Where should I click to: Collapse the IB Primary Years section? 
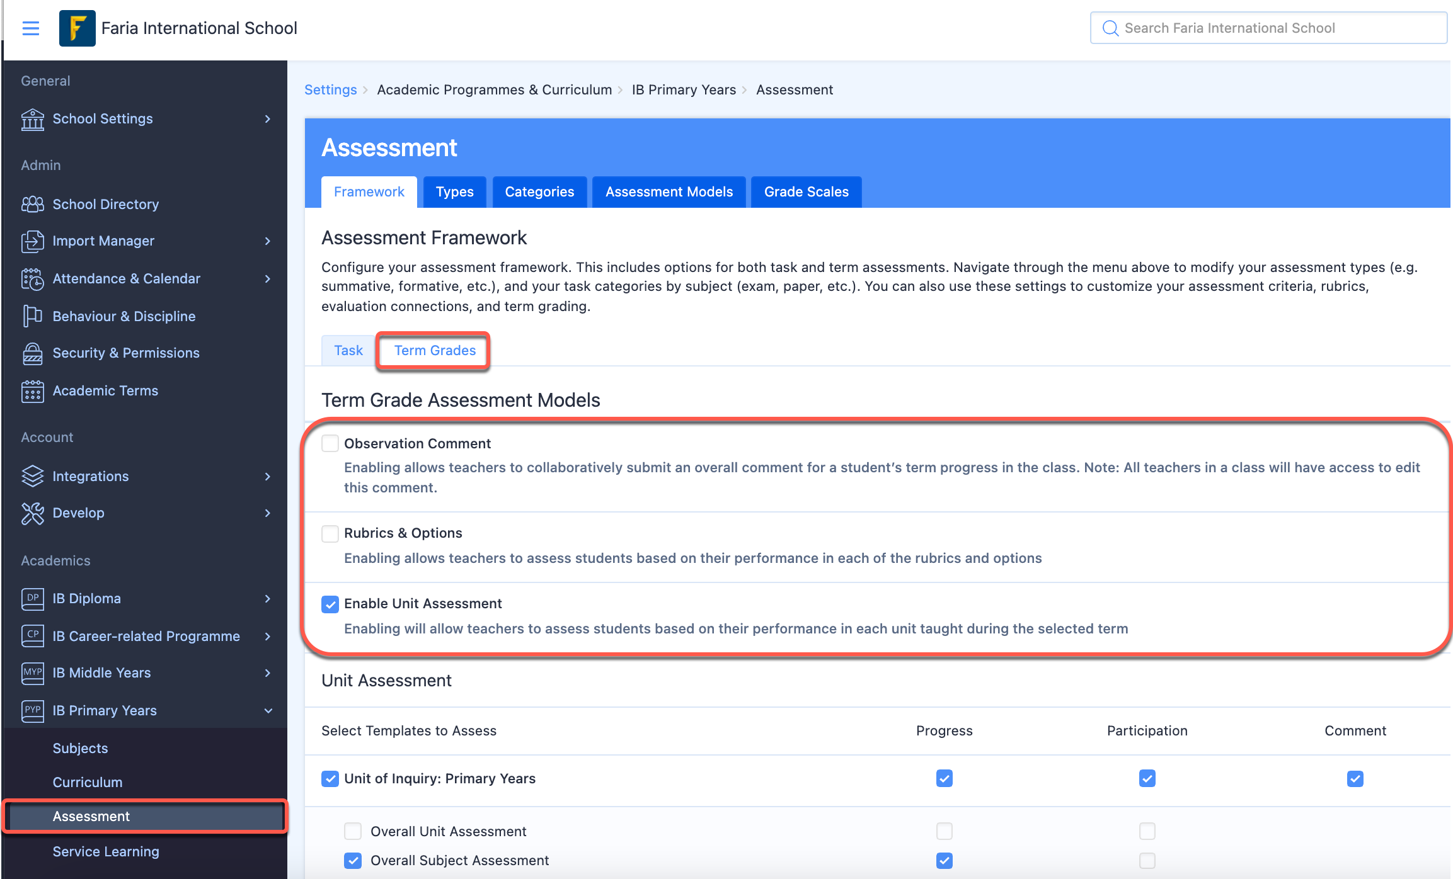pos(268,711)
